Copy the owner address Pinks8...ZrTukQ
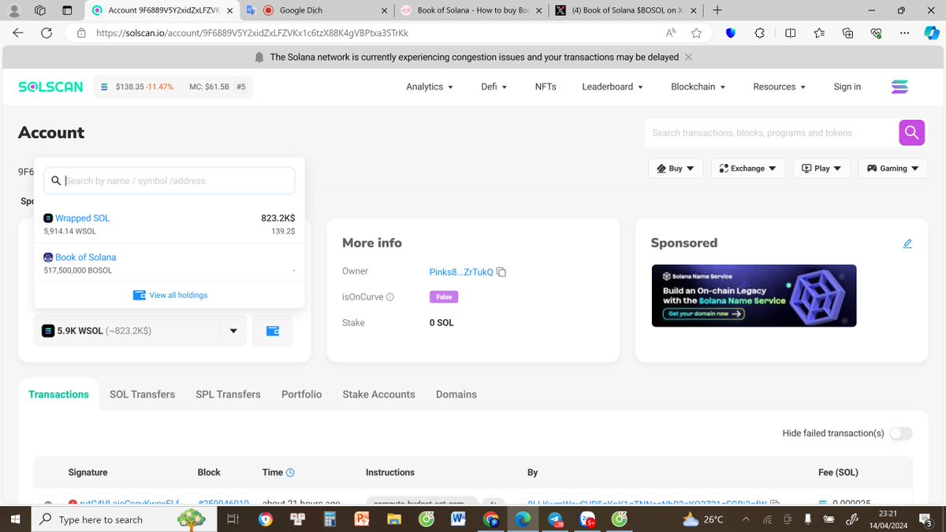The image size is (946, 532). point(501,272)
